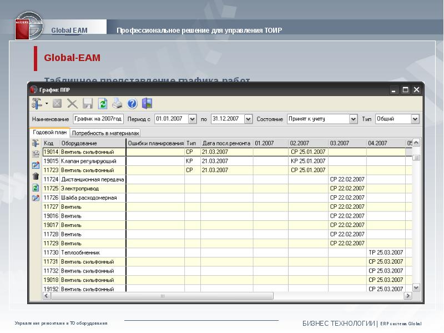Screen dimensions: 444x333
Task: Select row 11730 Теплообменник
Action: click(x=83, y=253)
